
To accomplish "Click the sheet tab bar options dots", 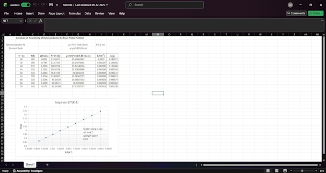I will [196, 165].
